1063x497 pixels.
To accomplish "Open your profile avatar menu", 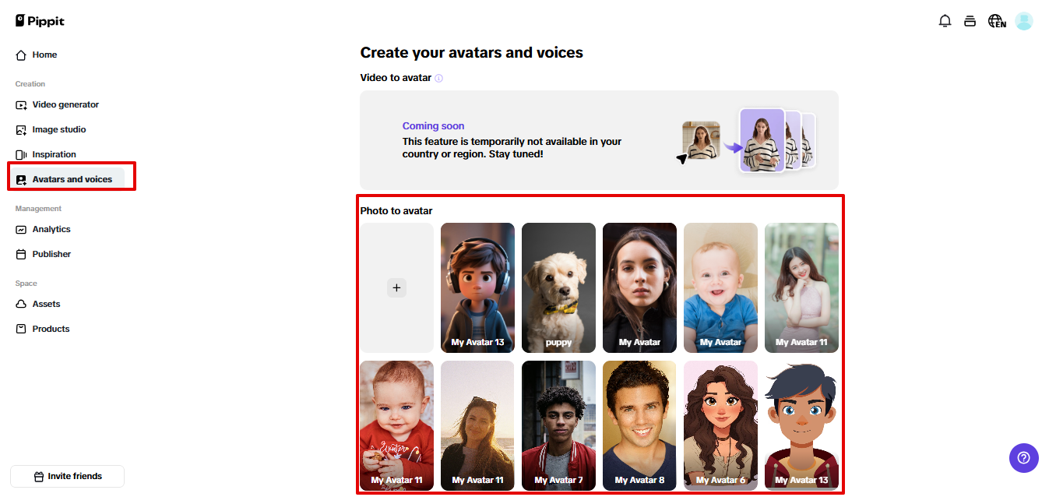I will click(x=1023, y=21).
